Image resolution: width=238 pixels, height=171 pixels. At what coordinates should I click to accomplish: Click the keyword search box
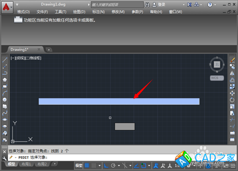click(x=117, y=5)
